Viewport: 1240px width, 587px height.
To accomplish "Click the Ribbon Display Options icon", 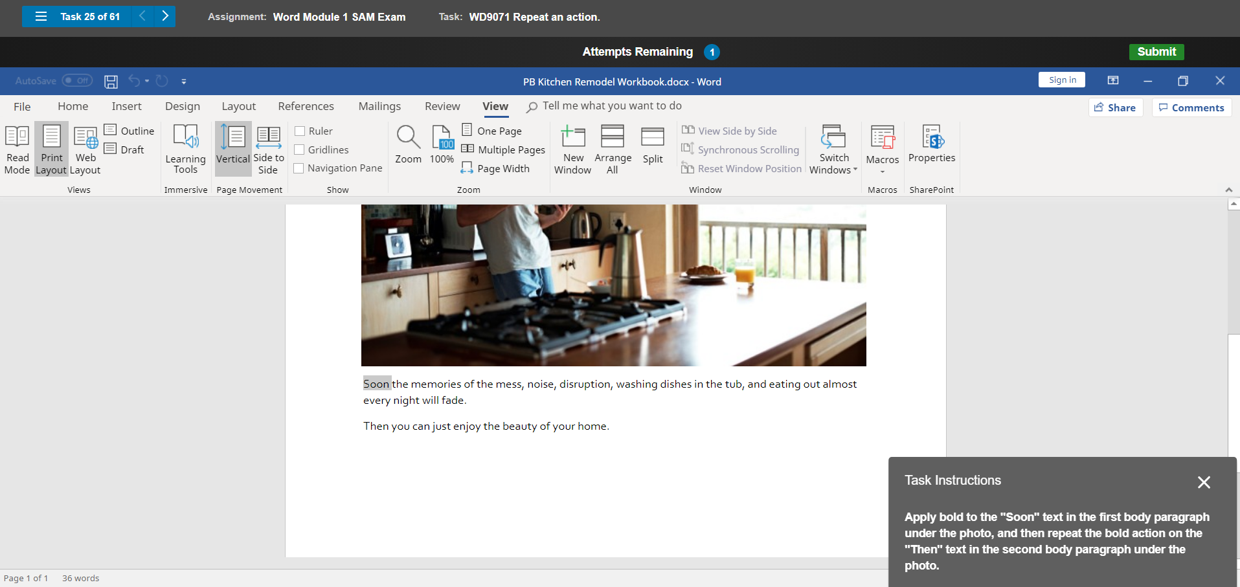I will (1113, 81).
